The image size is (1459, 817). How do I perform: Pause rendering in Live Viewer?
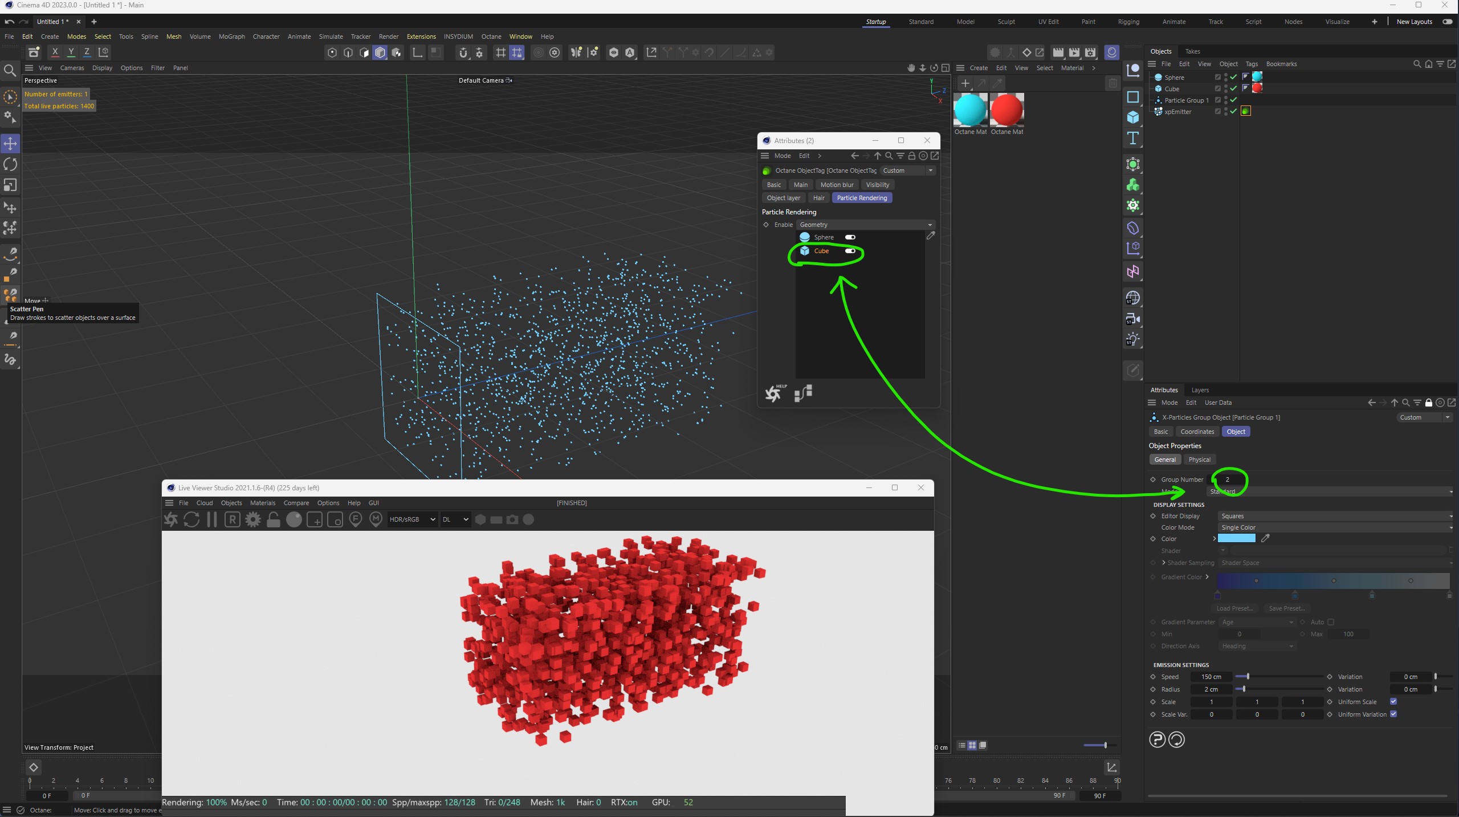point(212,519)
